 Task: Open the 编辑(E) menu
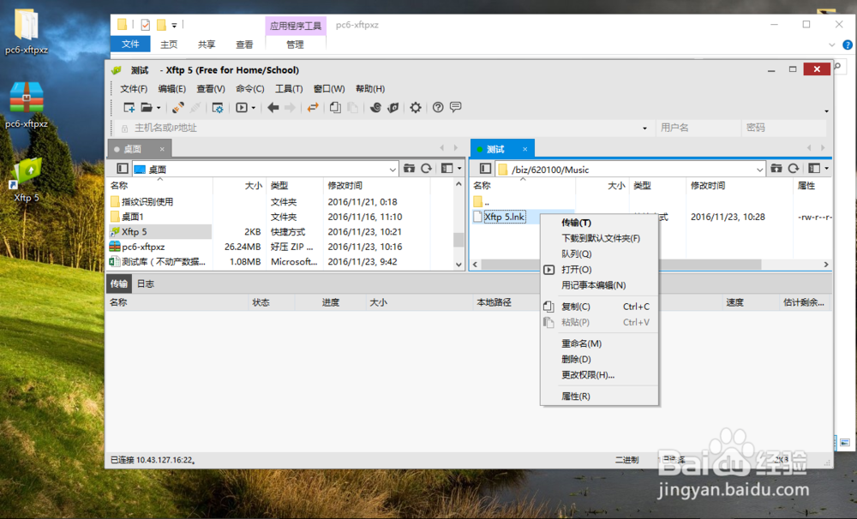pyautogui.click(x=171, y=88)
